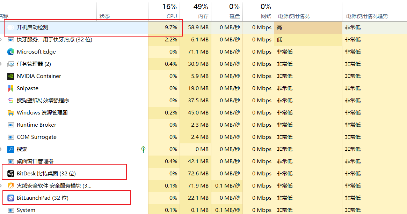407x214 pixels.
Task: Click the green efficiency-mode leaf on 搜索 row
Action: coord(143,149)
